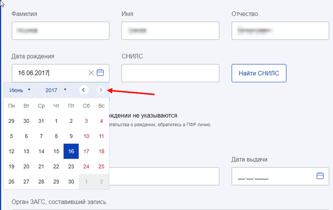Expand the Июнь month dropdown
Screen dimensions: 333x210
click(19, 90)
